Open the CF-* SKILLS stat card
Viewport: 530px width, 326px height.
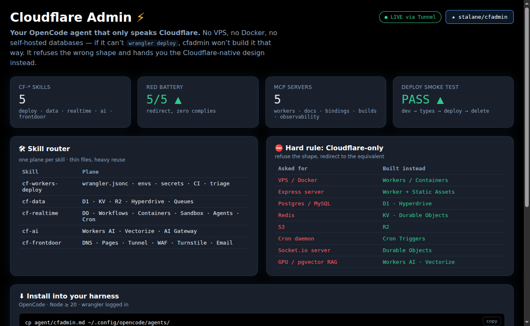[70, 102]
